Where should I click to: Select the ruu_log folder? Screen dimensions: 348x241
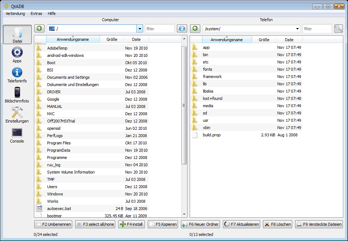click(92, 165)
